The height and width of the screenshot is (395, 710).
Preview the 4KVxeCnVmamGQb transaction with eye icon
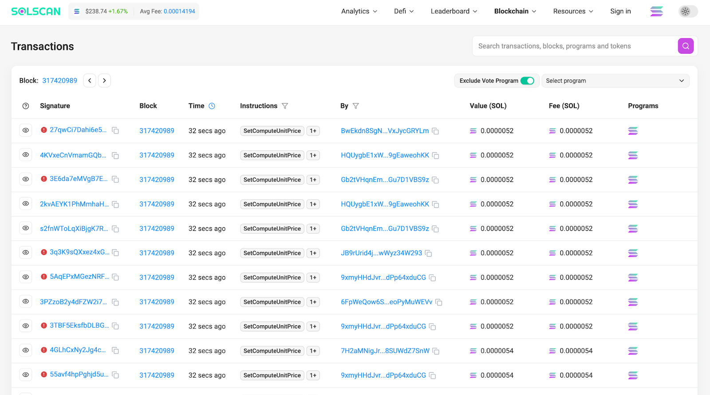point(26,155)
